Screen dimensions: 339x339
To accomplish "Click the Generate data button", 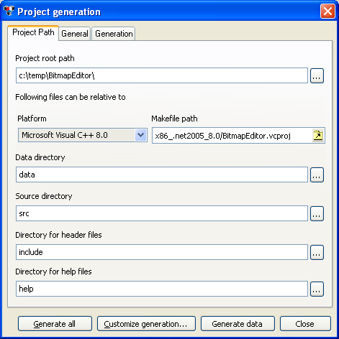I will tap(238, 324).
